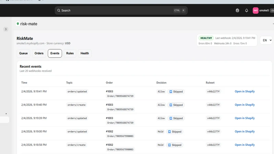Select the Events tab
This screenshot has height=154, width=274.
click(x=55, y=53)
